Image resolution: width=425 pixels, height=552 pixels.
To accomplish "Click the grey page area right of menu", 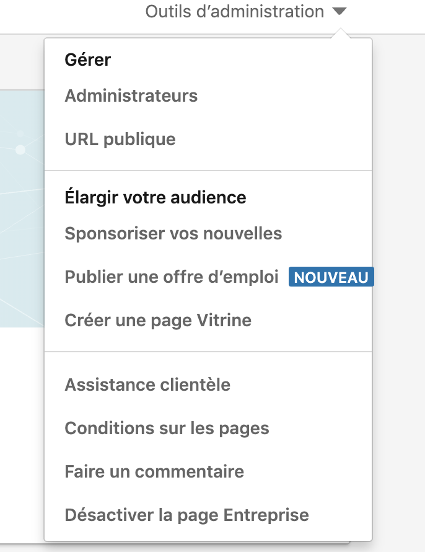I will pyautogui.click(x=398, y=248).
